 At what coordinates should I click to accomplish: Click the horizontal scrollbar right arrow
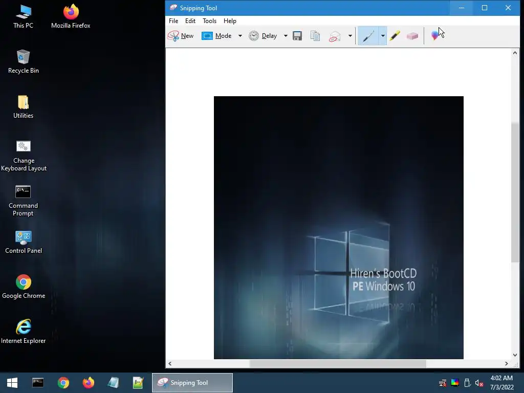[506, 363]
